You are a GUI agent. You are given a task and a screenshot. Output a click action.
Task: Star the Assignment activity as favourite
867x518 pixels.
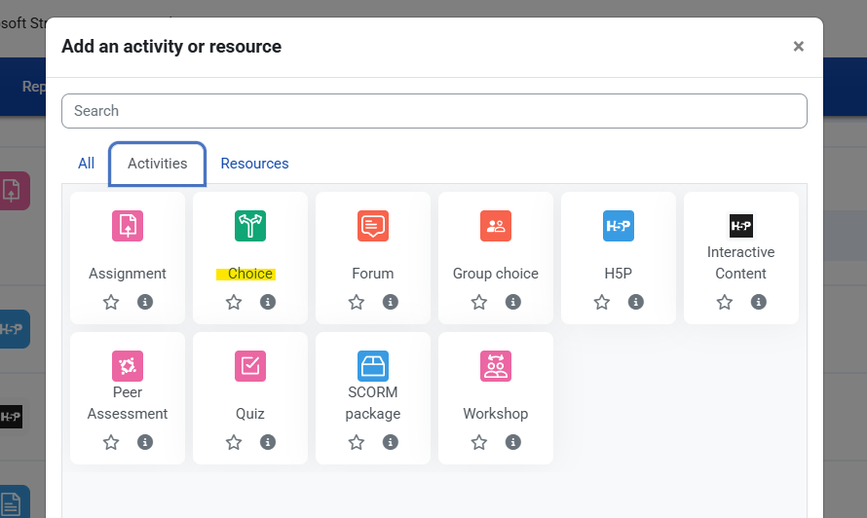(x=111, y=302)
